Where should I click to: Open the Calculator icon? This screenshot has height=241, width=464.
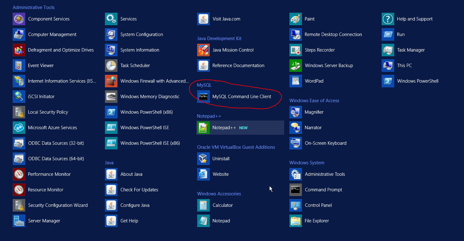point(203,205)
